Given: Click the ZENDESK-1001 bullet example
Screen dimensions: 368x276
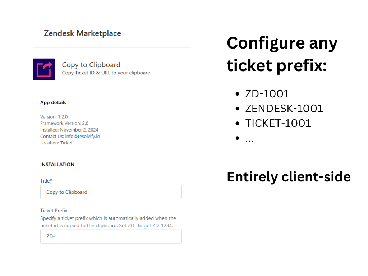Looking at the screenshot, I should 284,108.
